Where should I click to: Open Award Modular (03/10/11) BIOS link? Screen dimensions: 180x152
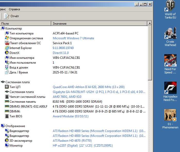point(71,116)
